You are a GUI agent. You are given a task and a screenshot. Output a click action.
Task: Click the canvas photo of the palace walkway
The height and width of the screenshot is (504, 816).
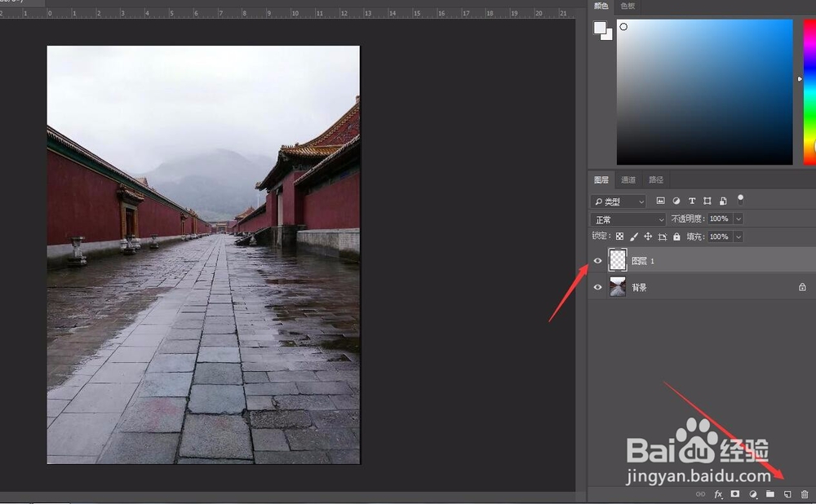point(203,255)
